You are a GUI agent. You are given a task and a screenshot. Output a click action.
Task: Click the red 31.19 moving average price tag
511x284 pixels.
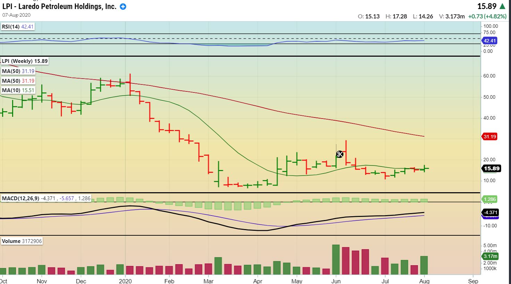(490, 137)
